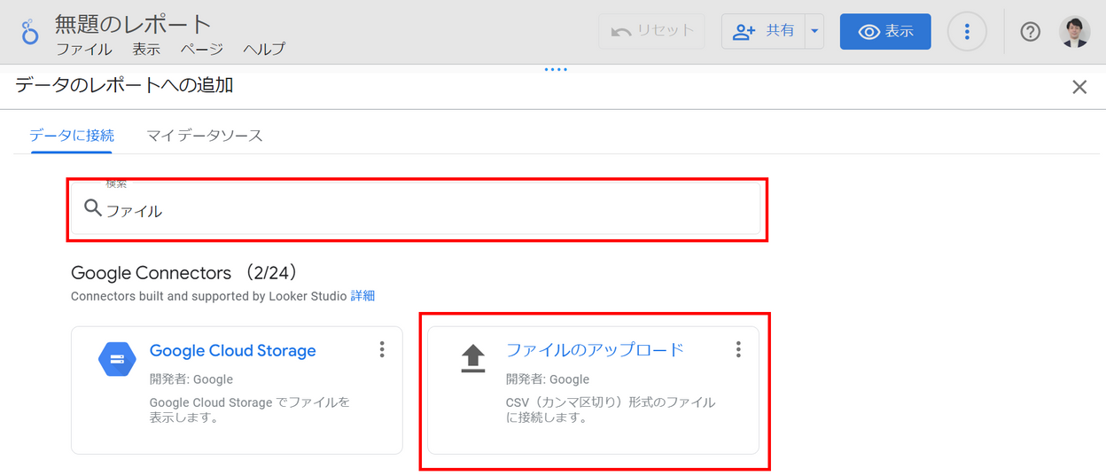Click the file upload arrow icon

473,359
